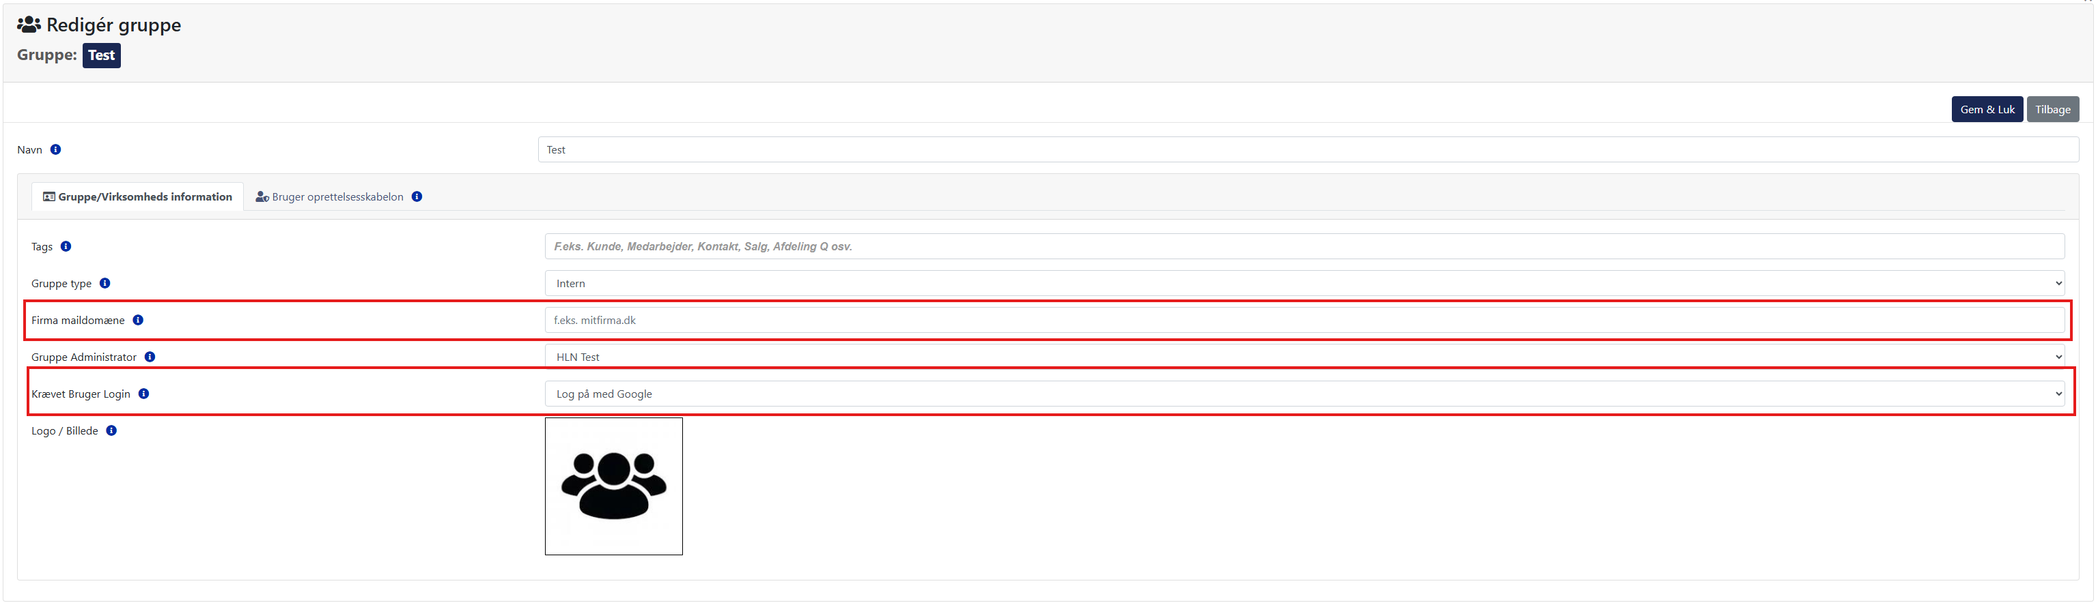Select the Firma maildomæne input field
This screenshot has height=603, width=2098.
1304,320
